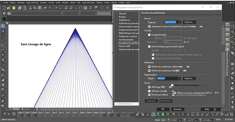Open the third toolbar combo box
Image resolution: width=235 pixels, height=122 pixels.
[88, 13]
